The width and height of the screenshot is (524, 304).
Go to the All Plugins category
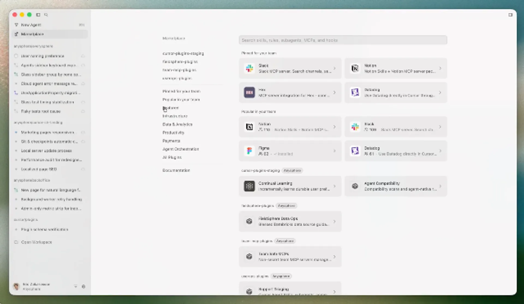point(172,157)
